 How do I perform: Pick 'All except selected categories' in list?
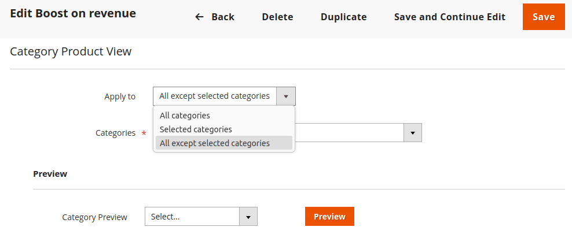[215, 143]
